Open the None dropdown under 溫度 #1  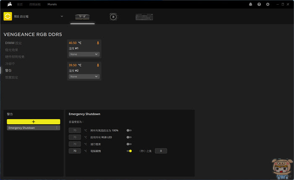[84, 54]
